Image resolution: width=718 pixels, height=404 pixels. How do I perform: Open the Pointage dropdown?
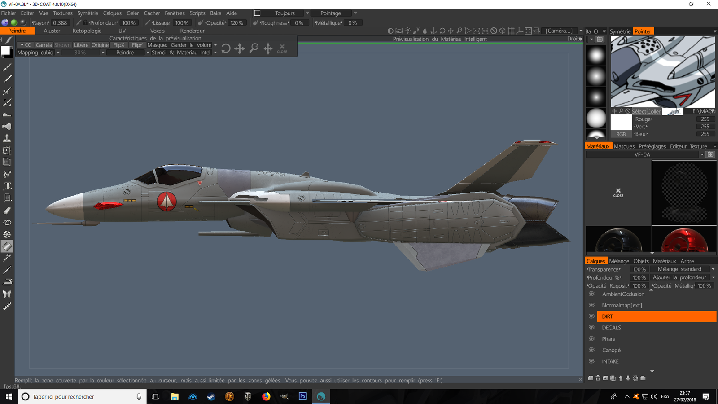[334, 13]
